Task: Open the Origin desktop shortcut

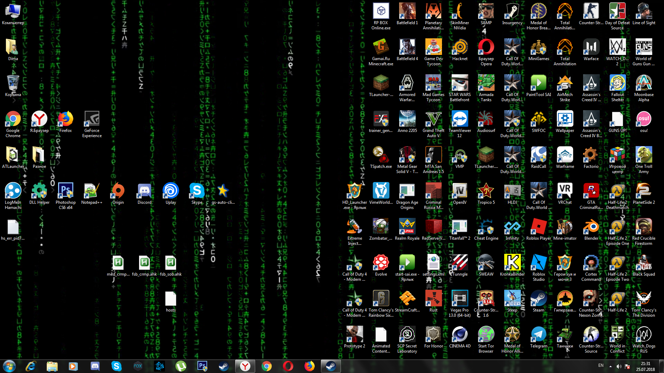Action: 118,193
